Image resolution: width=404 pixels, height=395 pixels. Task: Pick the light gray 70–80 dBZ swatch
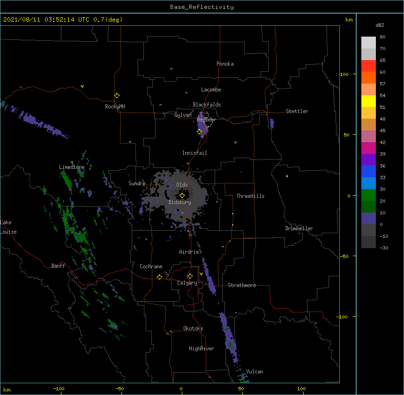[368, 43]
